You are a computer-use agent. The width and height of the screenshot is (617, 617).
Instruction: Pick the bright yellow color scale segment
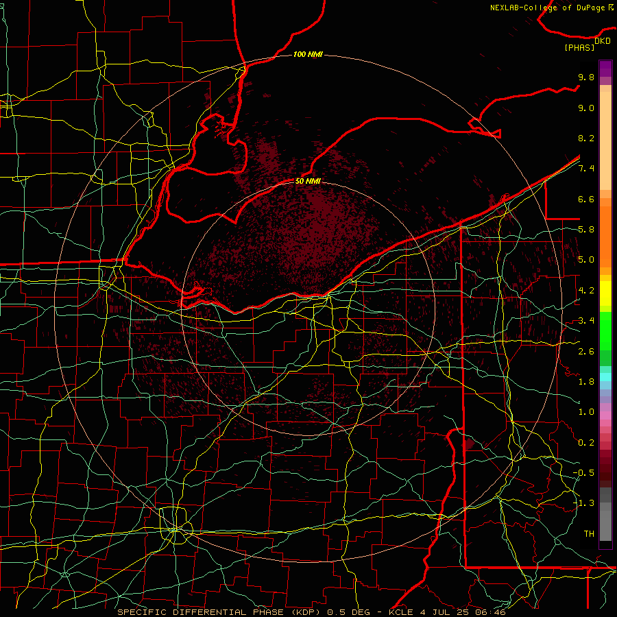point(605,293)
